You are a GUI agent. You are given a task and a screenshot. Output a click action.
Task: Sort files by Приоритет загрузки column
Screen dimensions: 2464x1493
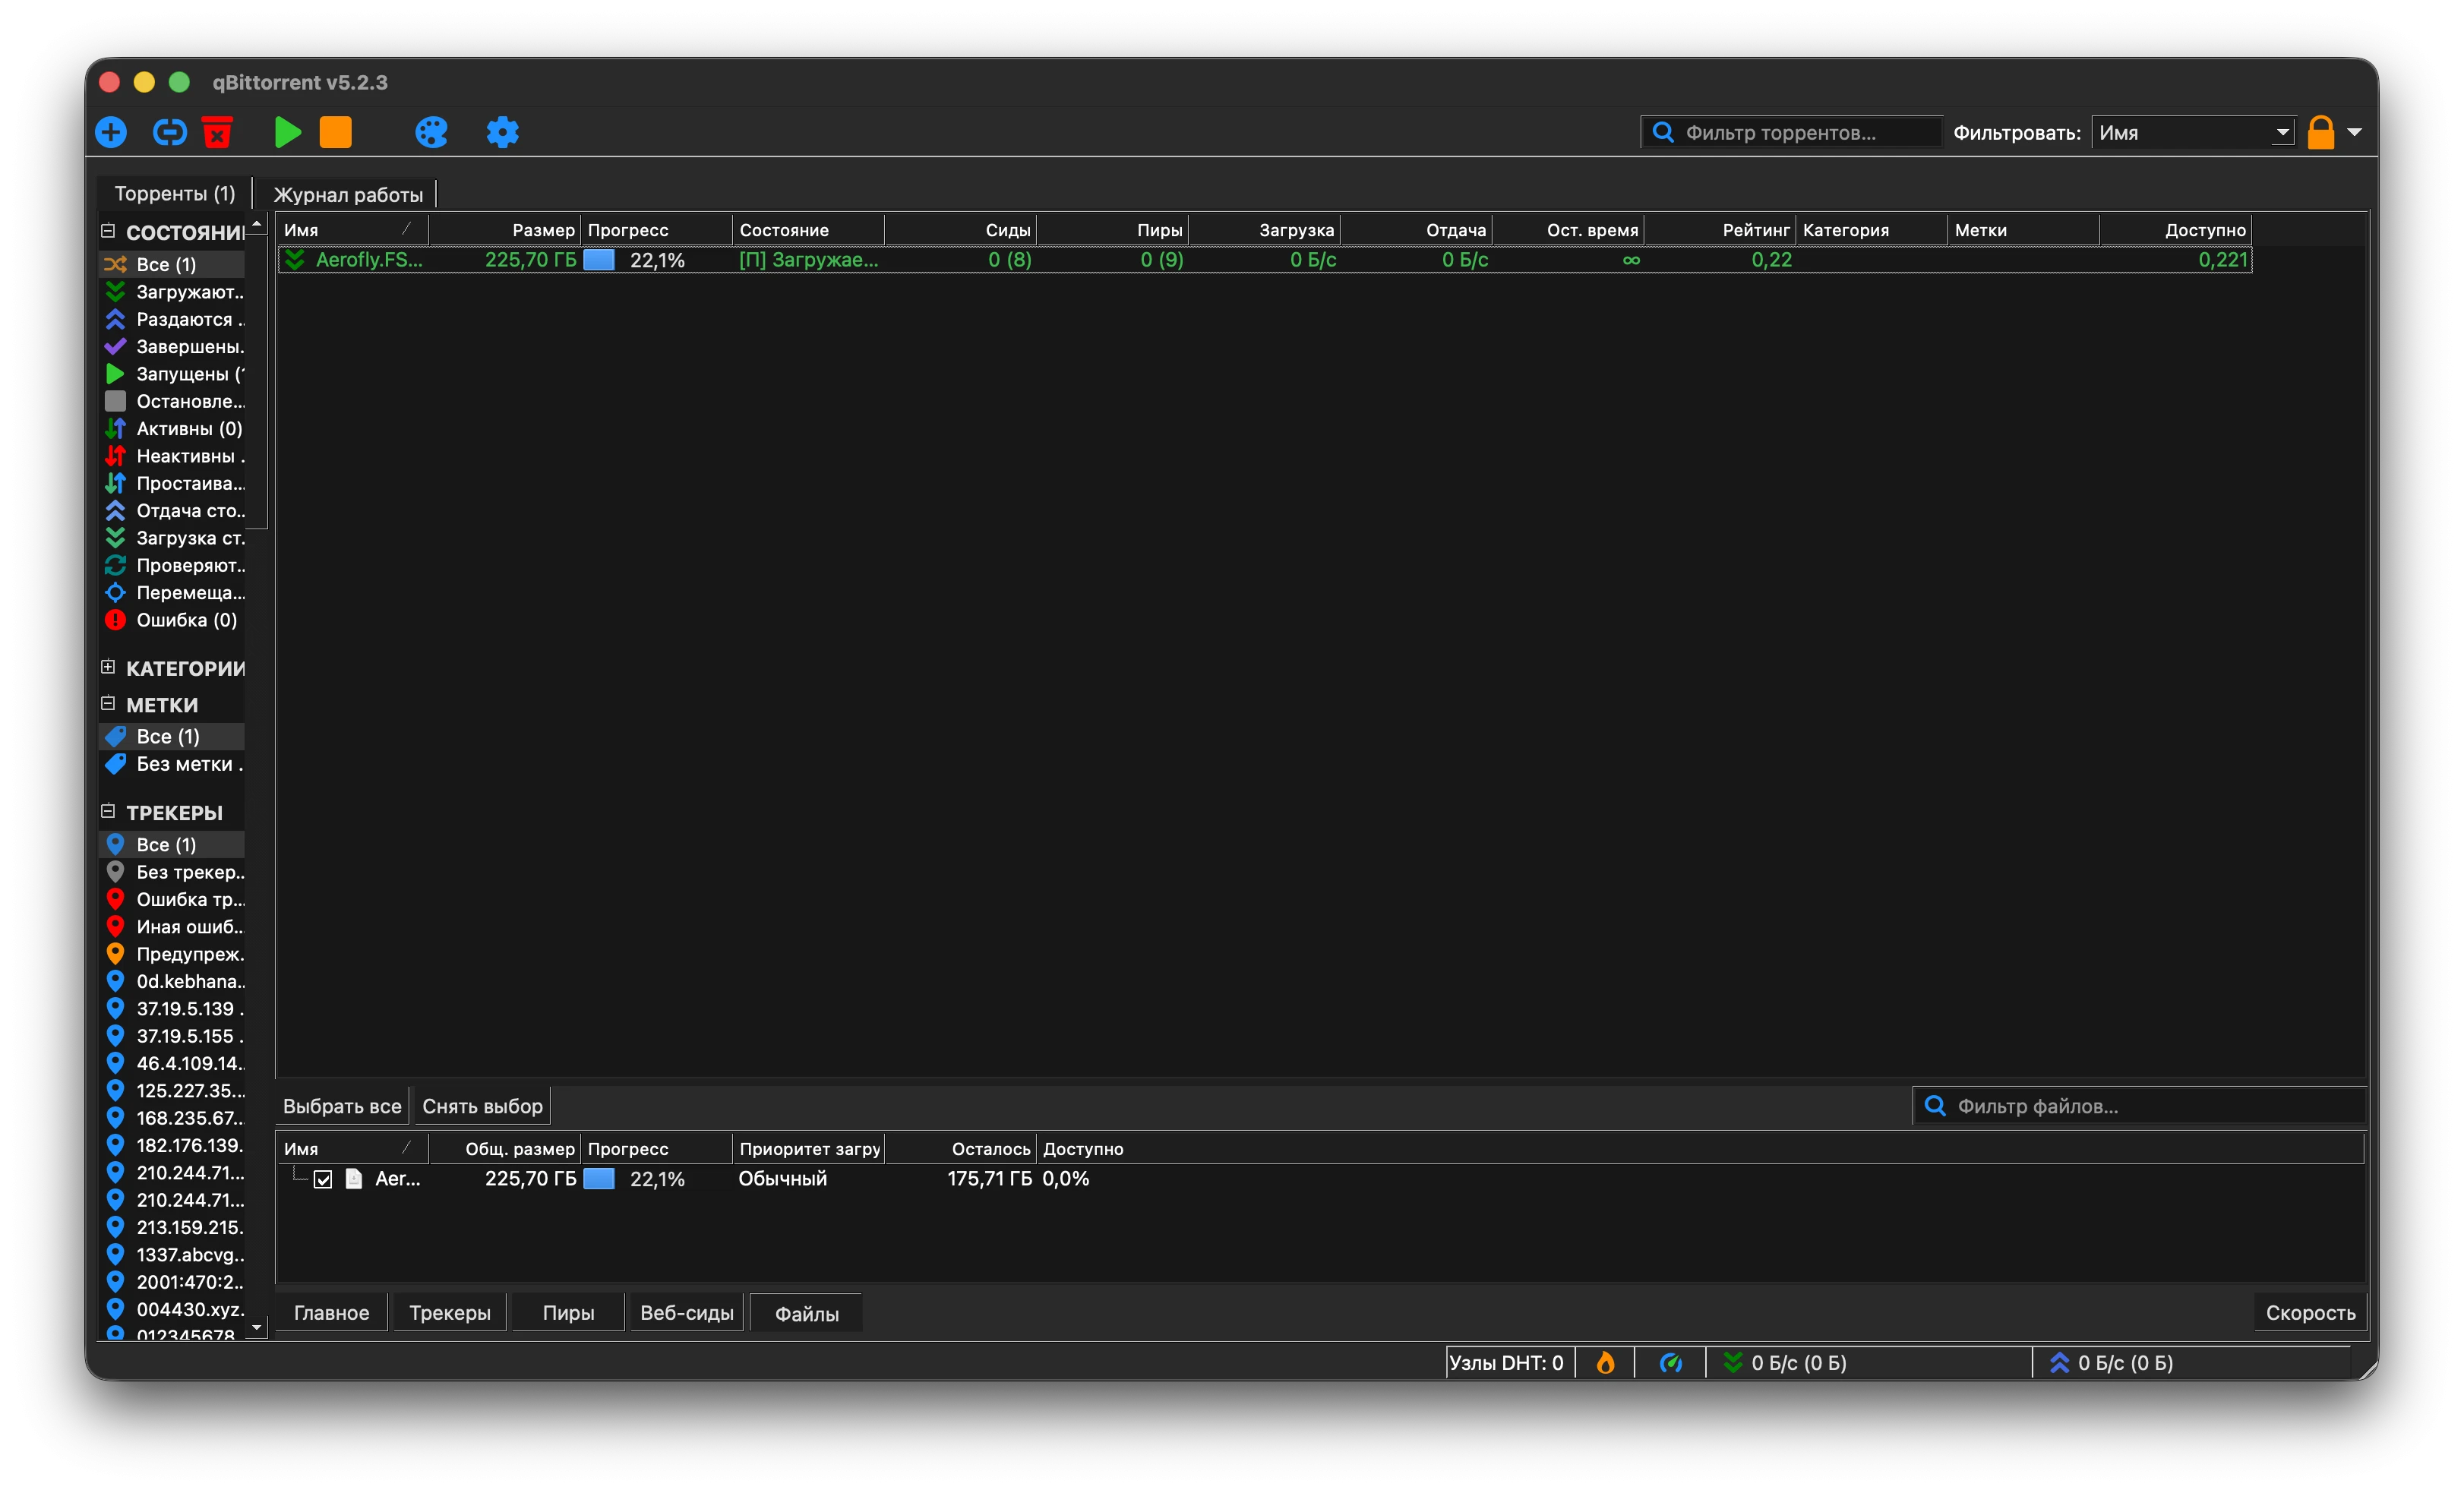[808, 1149]
